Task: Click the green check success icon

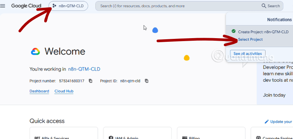Action: click(x=233, y=31)
